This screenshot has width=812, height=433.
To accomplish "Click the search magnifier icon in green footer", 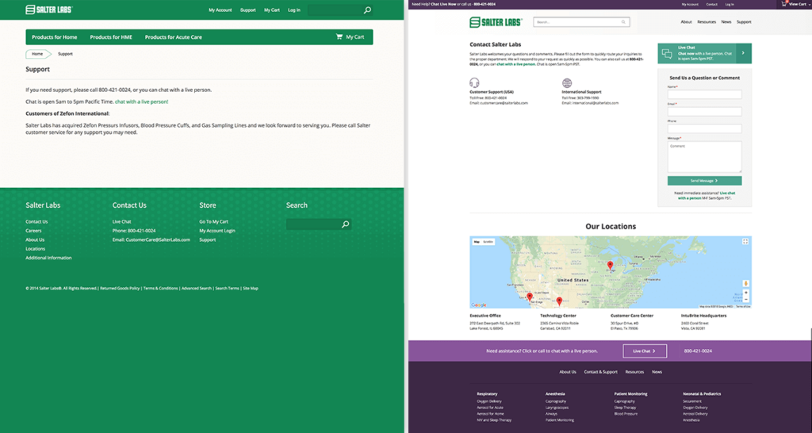I will click(x=346, y=224).
